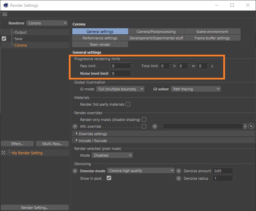Click Denoise mode animation dot
Image resolution: width=256 pixels, height=211 pixels.
(75, 171)
